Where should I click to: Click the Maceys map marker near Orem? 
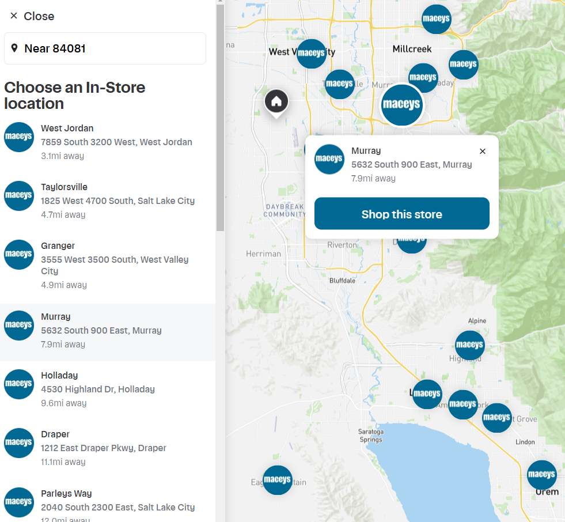click(541, 475)
